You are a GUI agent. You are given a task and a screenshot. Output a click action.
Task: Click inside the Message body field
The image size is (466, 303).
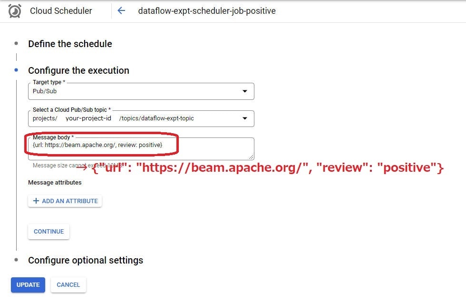tap(141, 149)
